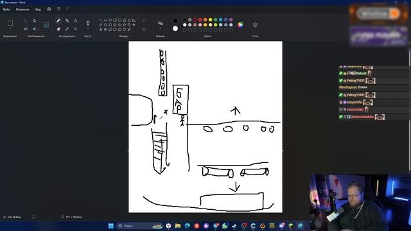Select the Color 2 white swatch
The height and width of the screenshot is (231, 411).
pos(175,28)
